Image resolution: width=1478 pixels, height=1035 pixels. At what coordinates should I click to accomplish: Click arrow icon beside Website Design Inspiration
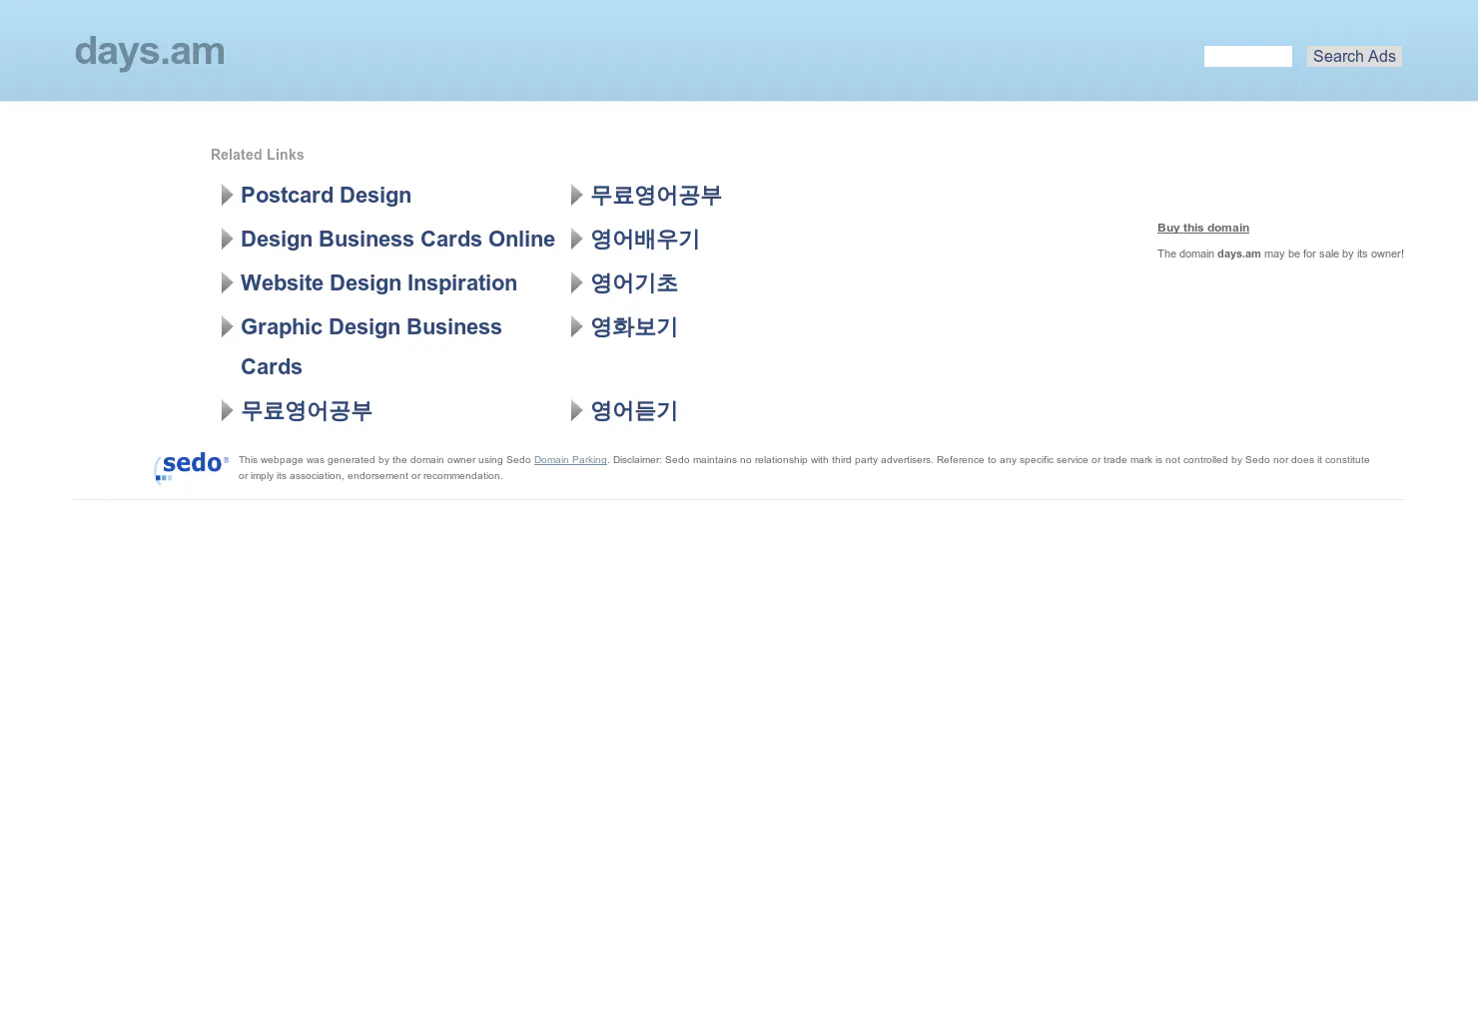tap(227, 283)
